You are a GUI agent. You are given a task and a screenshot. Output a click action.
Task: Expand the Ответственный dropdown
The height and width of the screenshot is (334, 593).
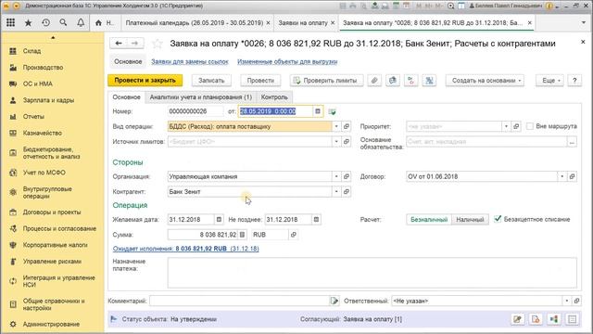coord(566,301)
